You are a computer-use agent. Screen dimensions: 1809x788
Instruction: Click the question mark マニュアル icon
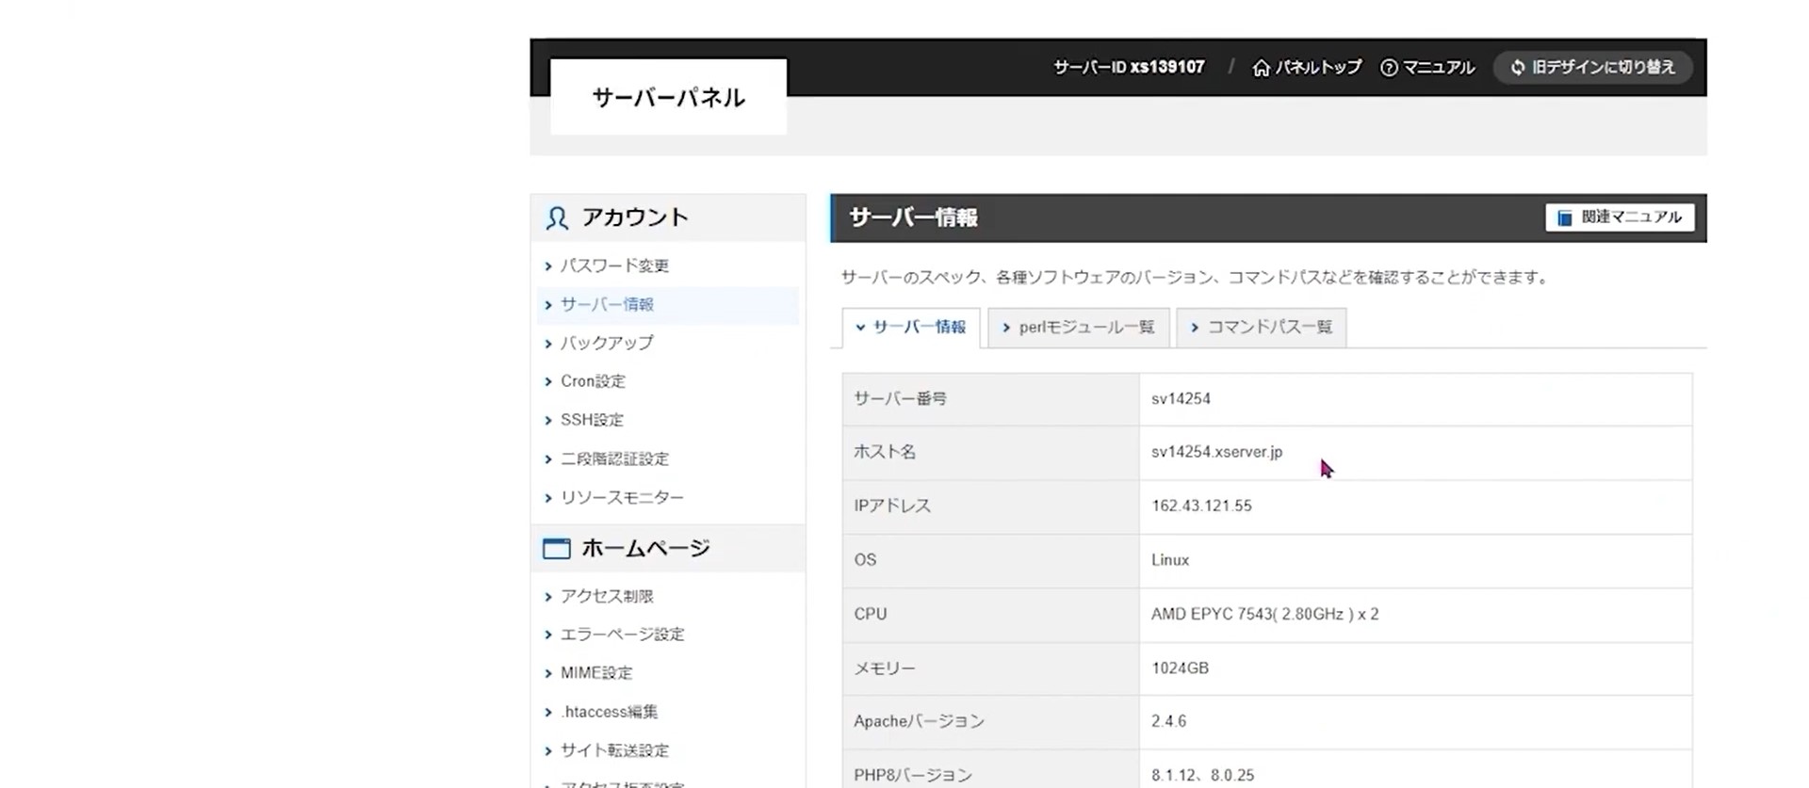point(1389,68)
